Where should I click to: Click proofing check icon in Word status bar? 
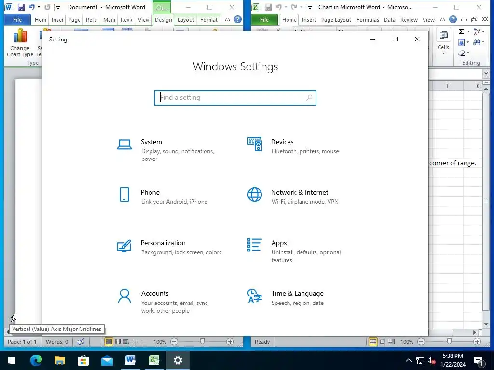(x=81, y=342)
